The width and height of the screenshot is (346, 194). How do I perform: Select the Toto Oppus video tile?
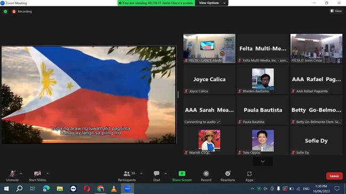(263, 140)
